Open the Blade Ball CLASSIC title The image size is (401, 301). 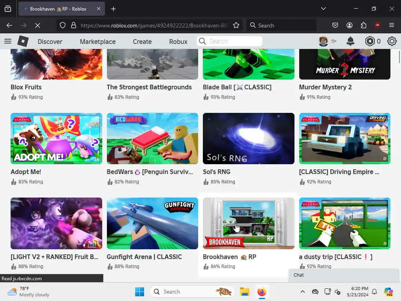point(237,87)
